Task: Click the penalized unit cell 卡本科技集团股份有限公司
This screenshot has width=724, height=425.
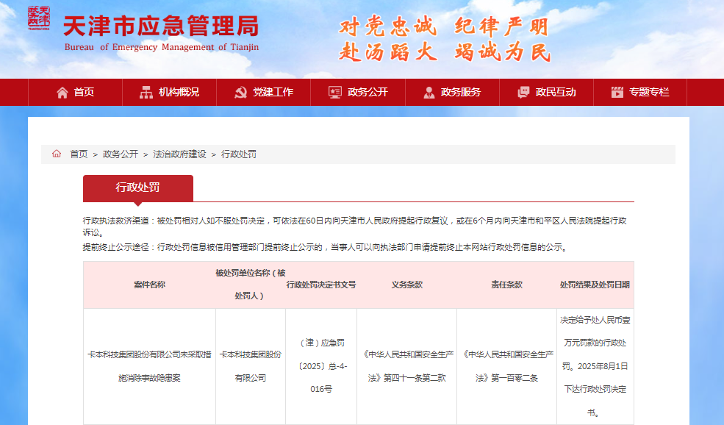Action: pos(250,366)
